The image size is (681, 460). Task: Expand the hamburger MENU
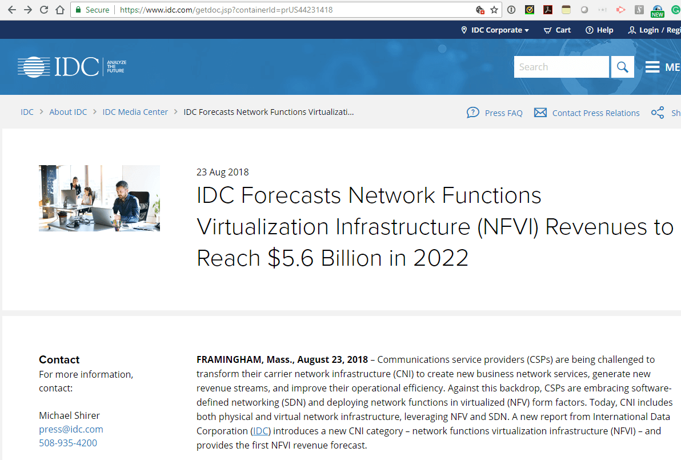652,67
